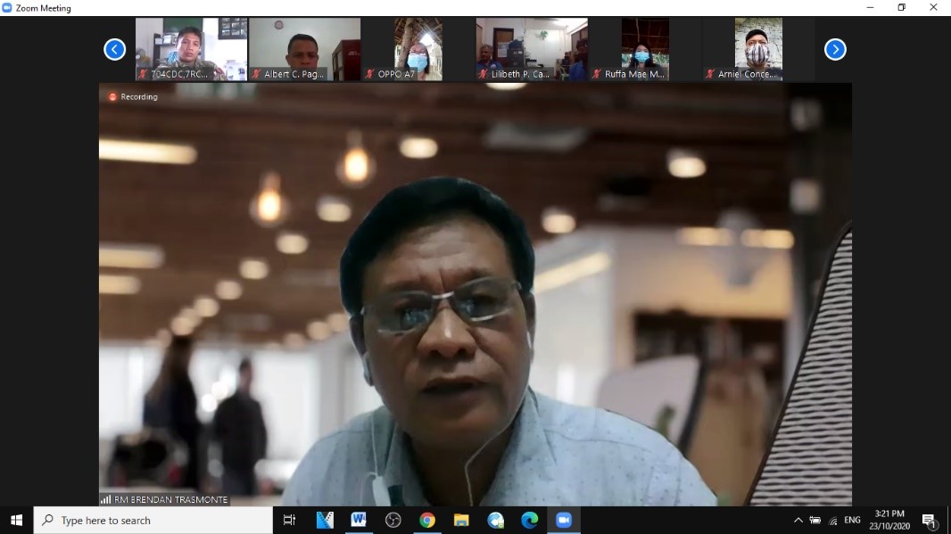The width and height of the screenshot is (951, 534).
Task: Click muted mic icon on OPPO A7
Action: (369, 74)
